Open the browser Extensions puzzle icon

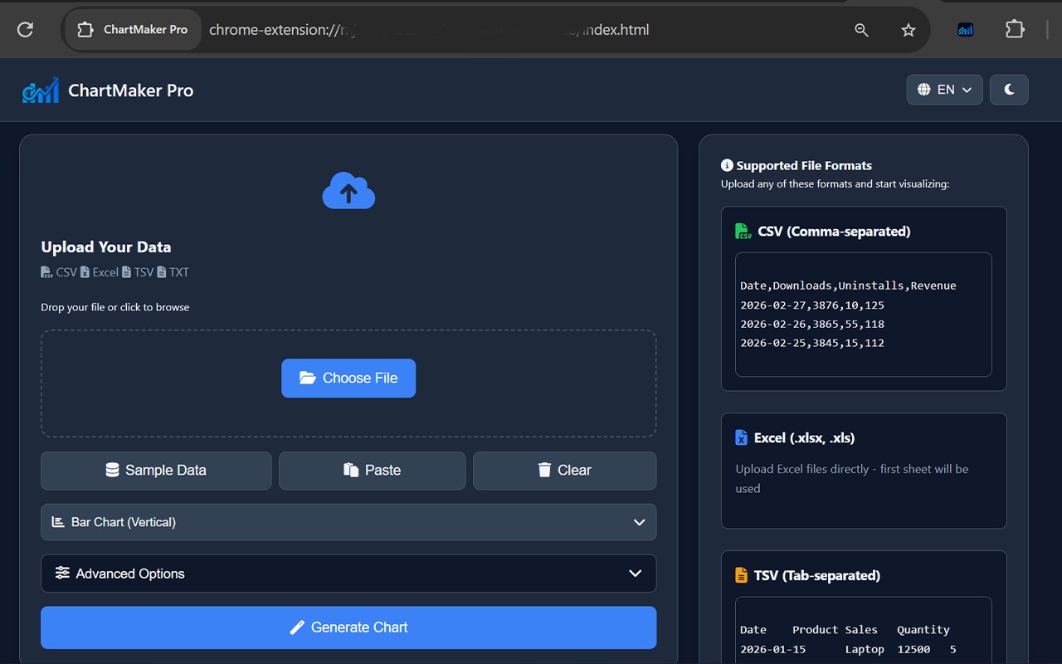1015,30
